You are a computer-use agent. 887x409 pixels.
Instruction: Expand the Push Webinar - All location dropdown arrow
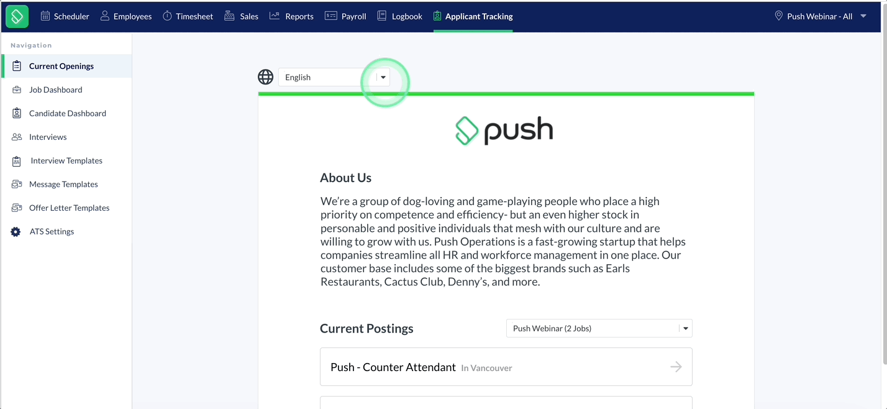[x=863, y=16]
